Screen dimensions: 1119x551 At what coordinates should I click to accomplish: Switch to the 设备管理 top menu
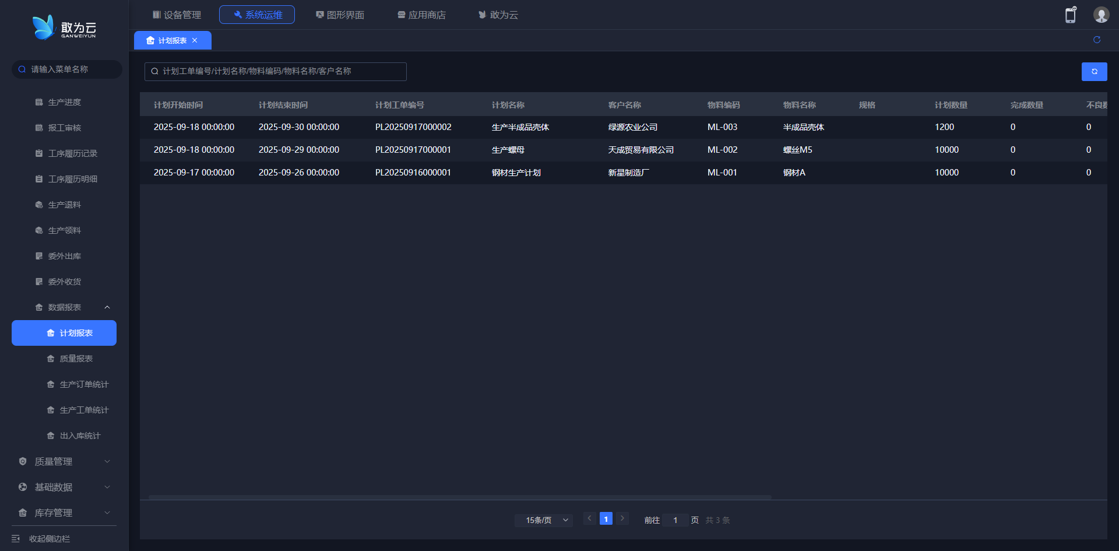coord(177,15)
